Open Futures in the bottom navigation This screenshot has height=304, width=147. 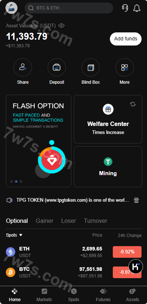pyautogui.click(x=103, y=295)
